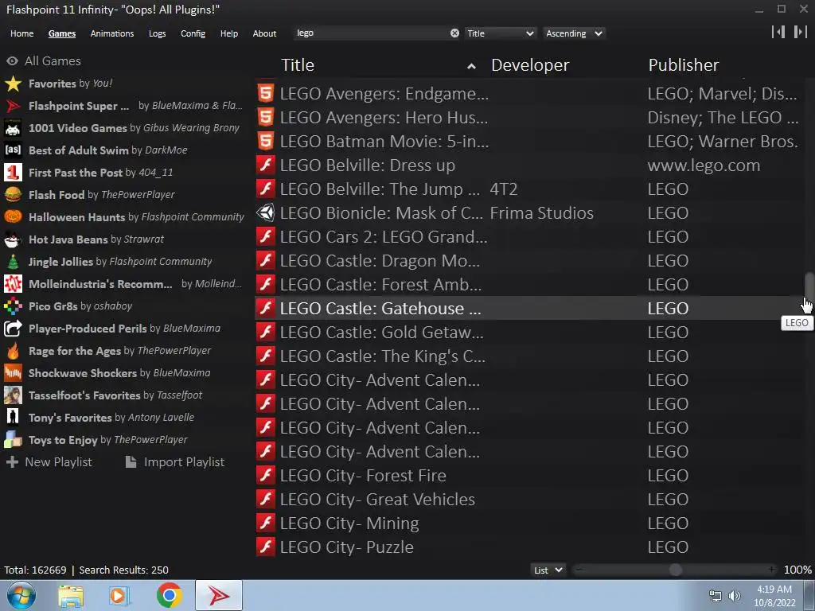Click the Molleindustria's Recommendations icon
The width and height of the screenshot is (815, 611).
coord(13,284)
